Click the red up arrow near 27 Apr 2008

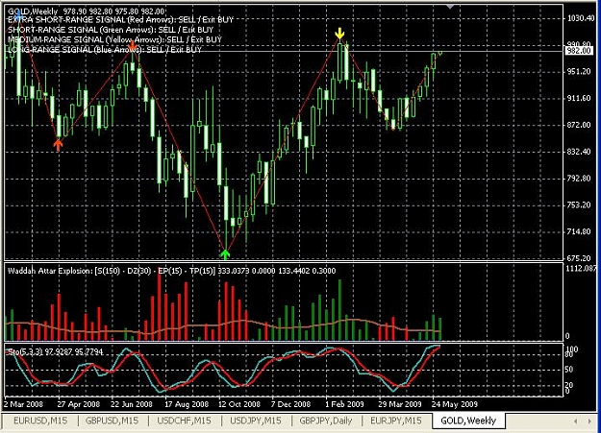(58, 145)
